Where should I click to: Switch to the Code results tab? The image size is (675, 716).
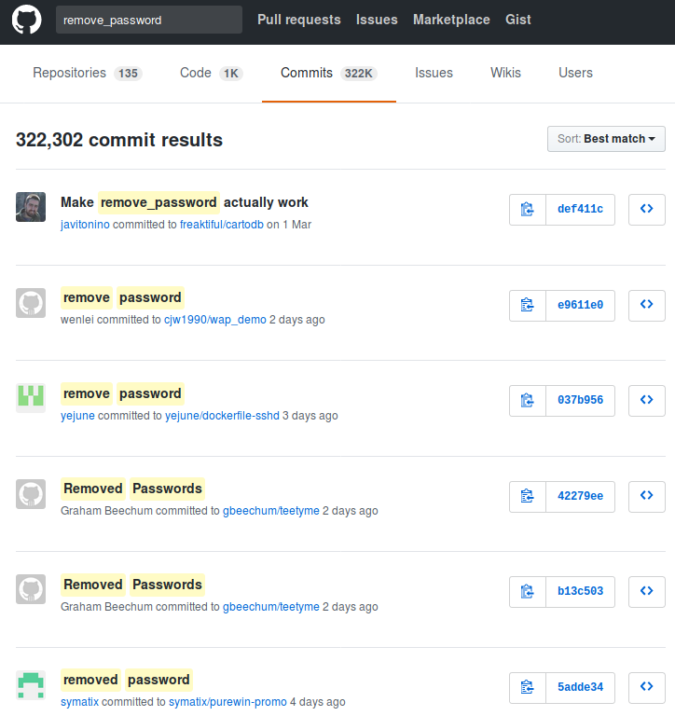211,73
